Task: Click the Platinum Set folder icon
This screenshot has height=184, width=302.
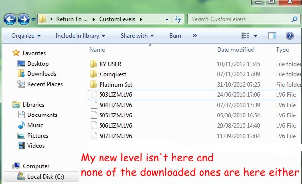Action: tap(94, 84)
